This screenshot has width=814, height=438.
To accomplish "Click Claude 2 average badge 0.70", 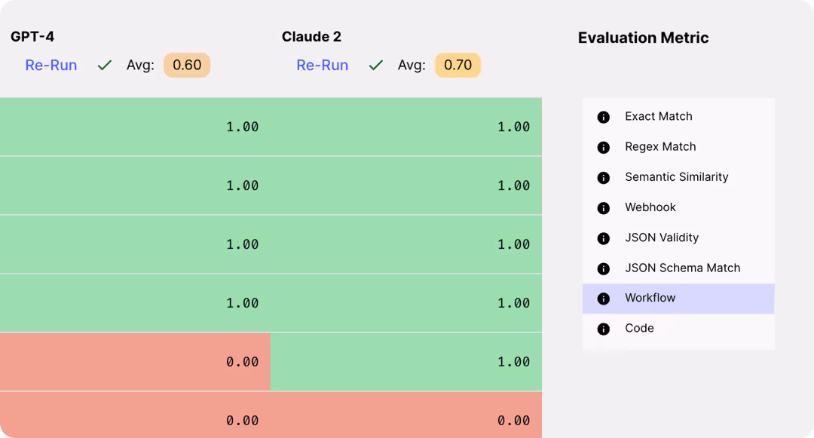I will (458, 65).
